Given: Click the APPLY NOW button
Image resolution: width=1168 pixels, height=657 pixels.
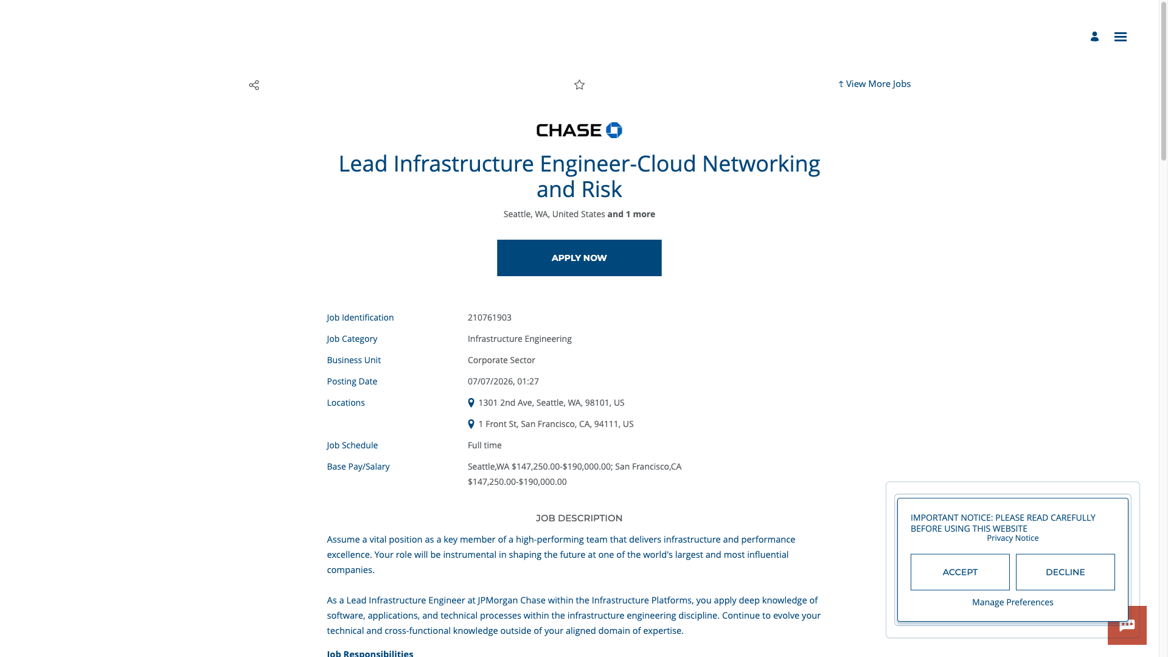Looking at the screenshot, I should (x=579, y=258).
